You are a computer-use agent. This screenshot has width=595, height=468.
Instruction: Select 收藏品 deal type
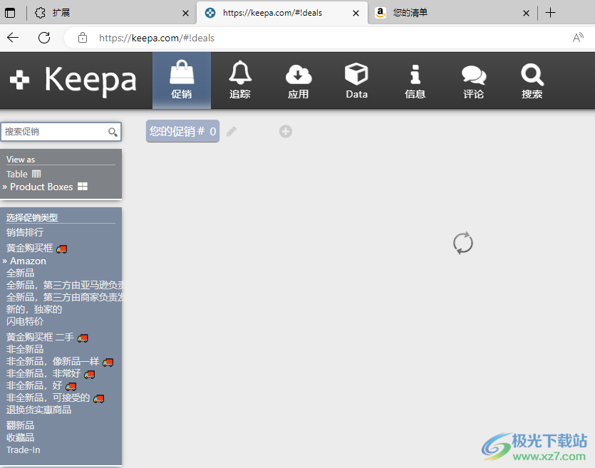coord(20,437)
